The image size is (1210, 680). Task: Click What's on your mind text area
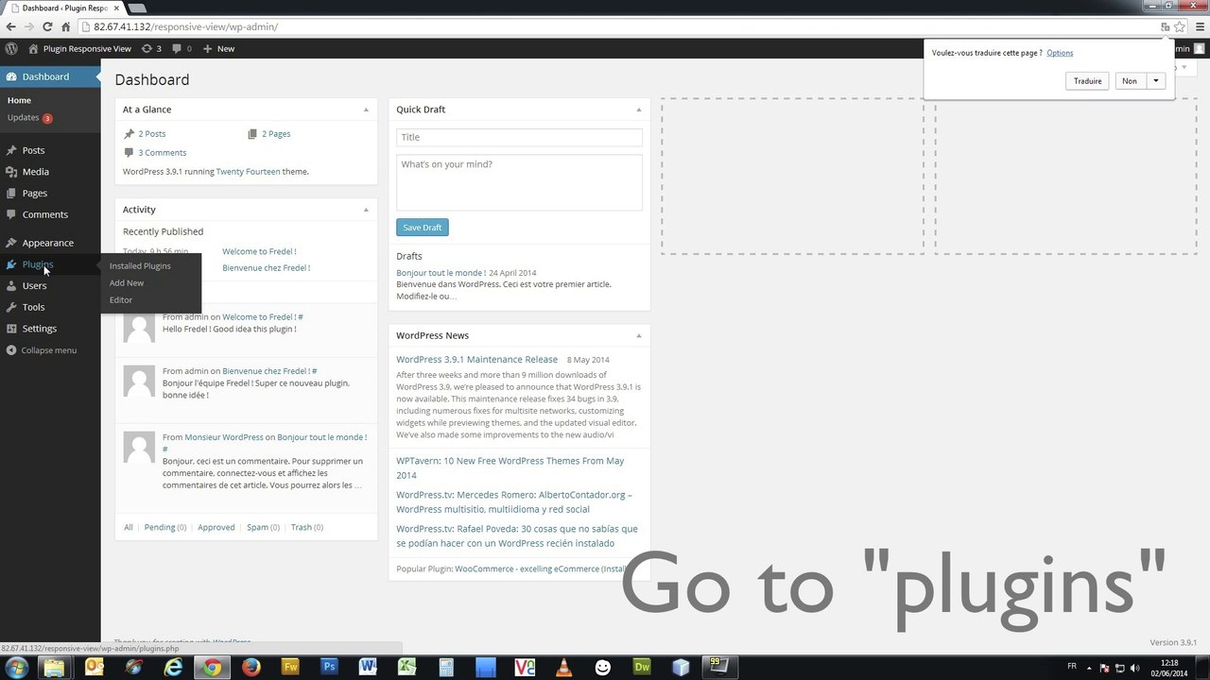(519, 182)
